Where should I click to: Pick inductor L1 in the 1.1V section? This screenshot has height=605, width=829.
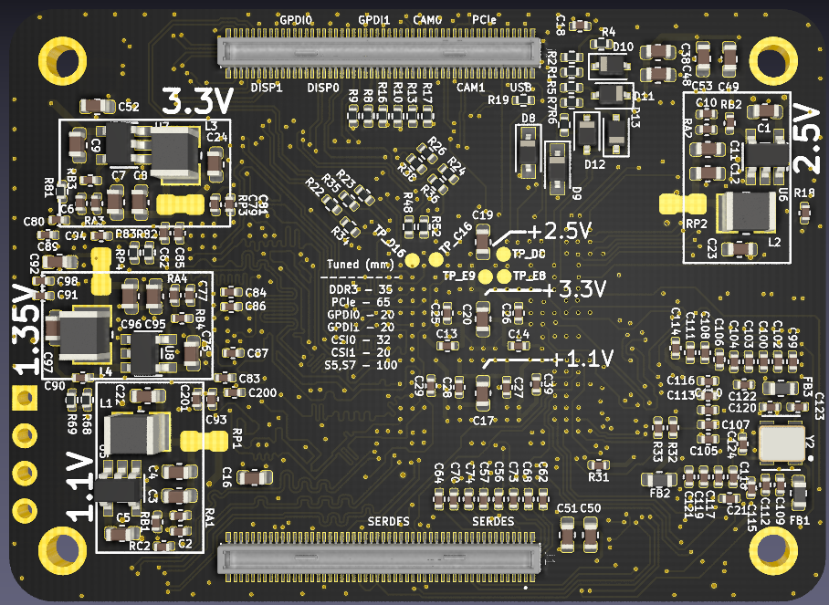137,434
